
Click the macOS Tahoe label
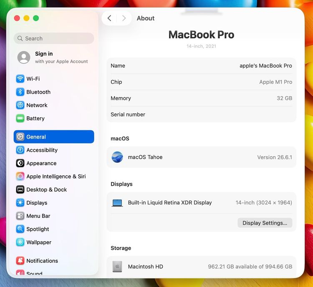coord(145,157)
